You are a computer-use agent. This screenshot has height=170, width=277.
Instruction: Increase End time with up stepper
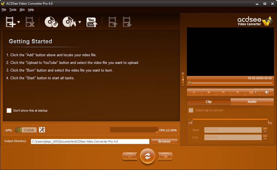(265, 136)
